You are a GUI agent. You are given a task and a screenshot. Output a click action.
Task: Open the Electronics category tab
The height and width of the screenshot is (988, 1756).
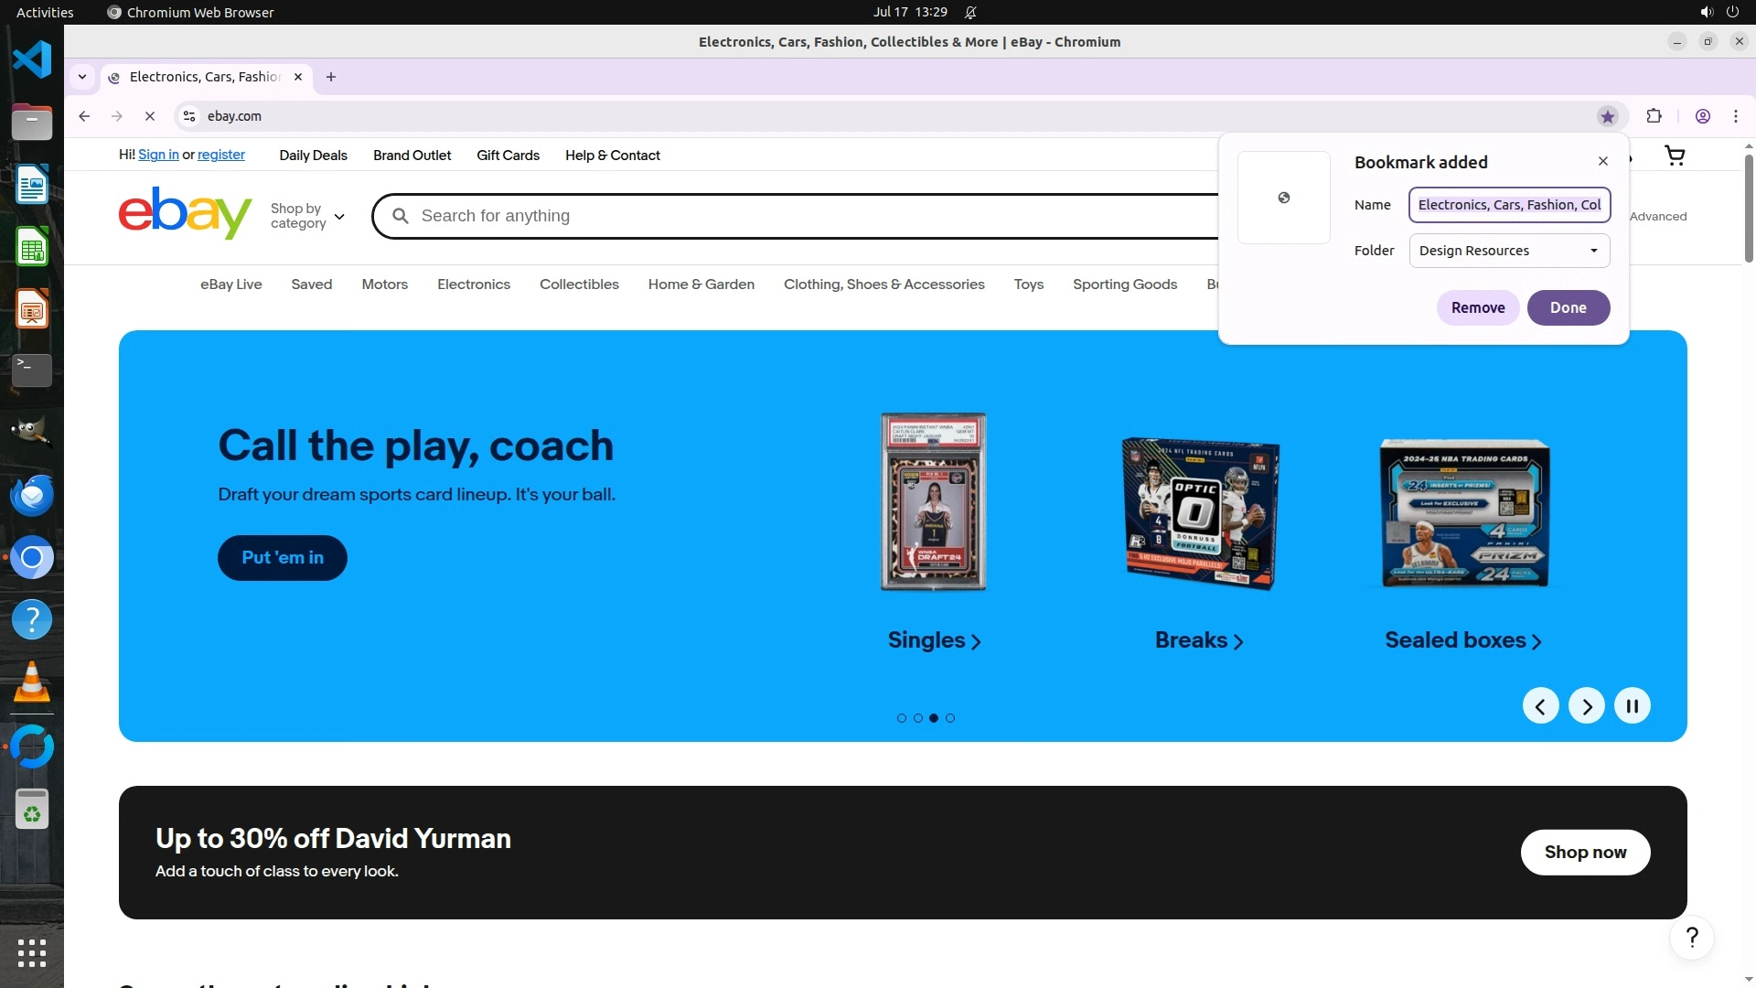(473, 285)
